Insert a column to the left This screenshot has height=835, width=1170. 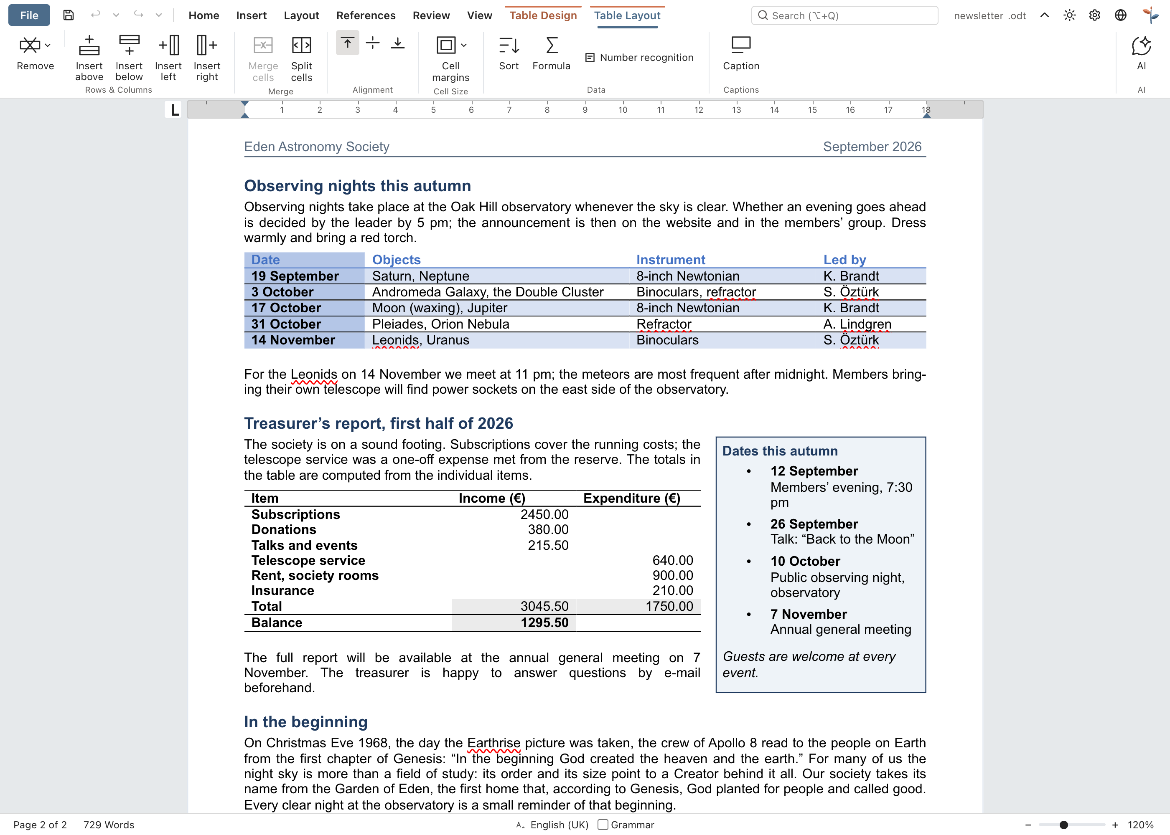pos(168,58)
